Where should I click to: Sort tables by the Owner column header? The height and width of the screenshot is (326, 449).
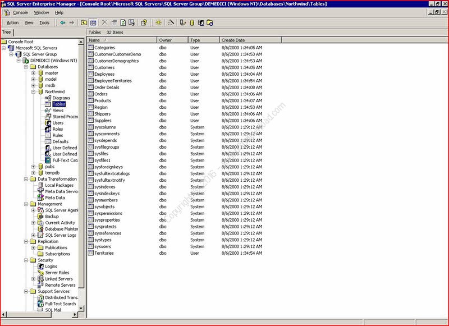[x=166, y=40]
